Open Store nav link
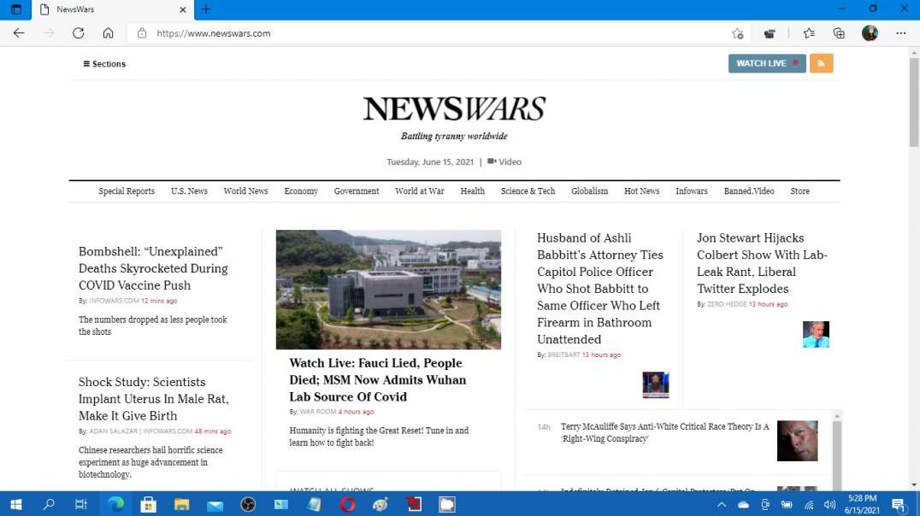This screenshot has height=516, width=920. pyautogui.click(x=799, y=191)
